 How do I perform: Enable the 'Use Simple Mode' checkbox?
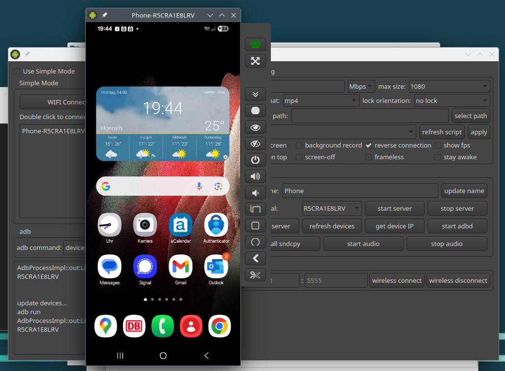[16, 71]
